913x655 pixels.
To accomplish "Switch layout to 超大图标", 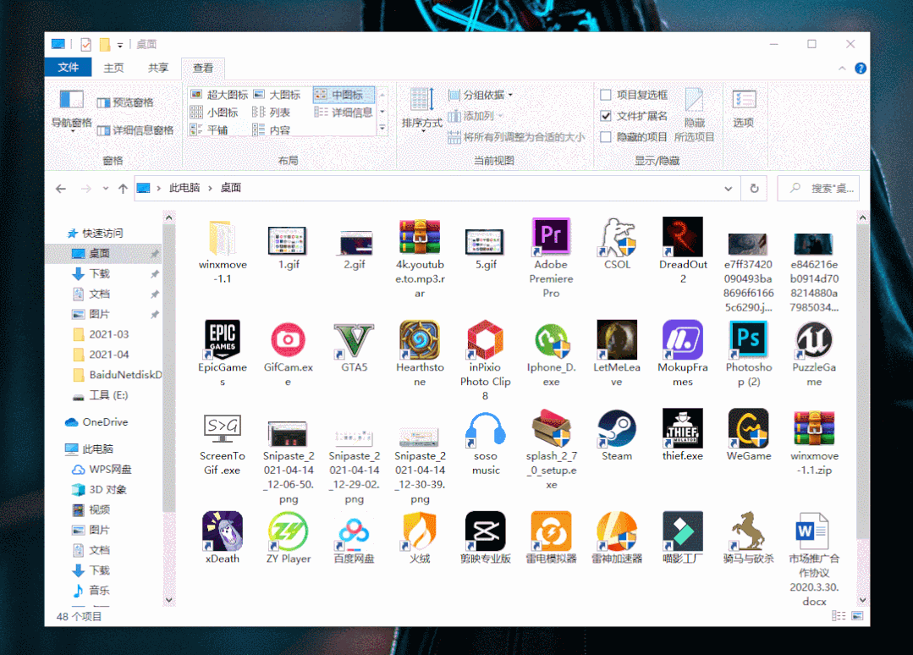I will tap(220, 95).
